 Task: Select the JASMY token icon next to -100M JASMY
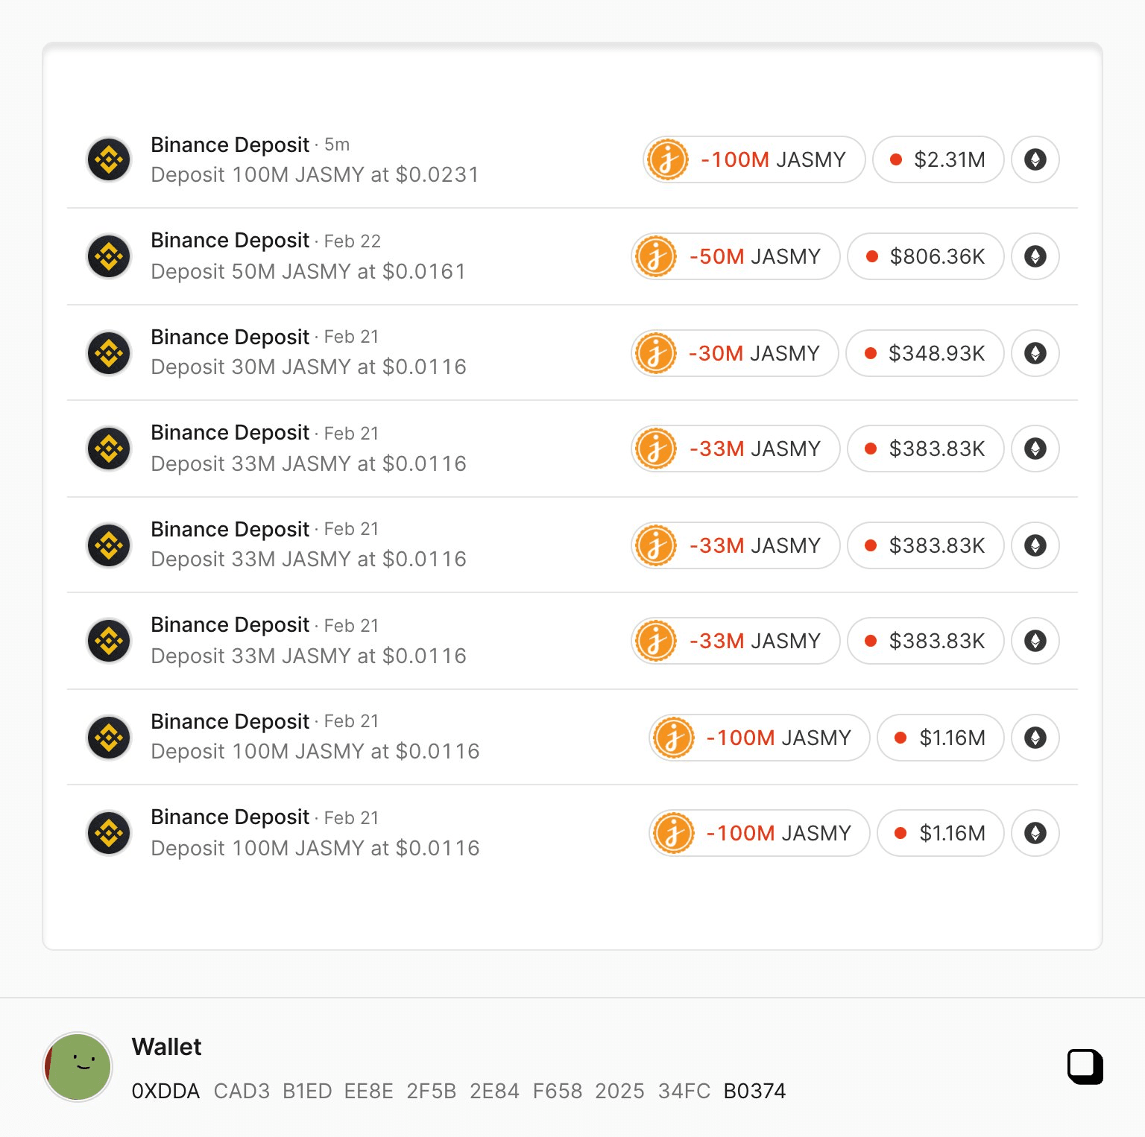click(666, 159)
